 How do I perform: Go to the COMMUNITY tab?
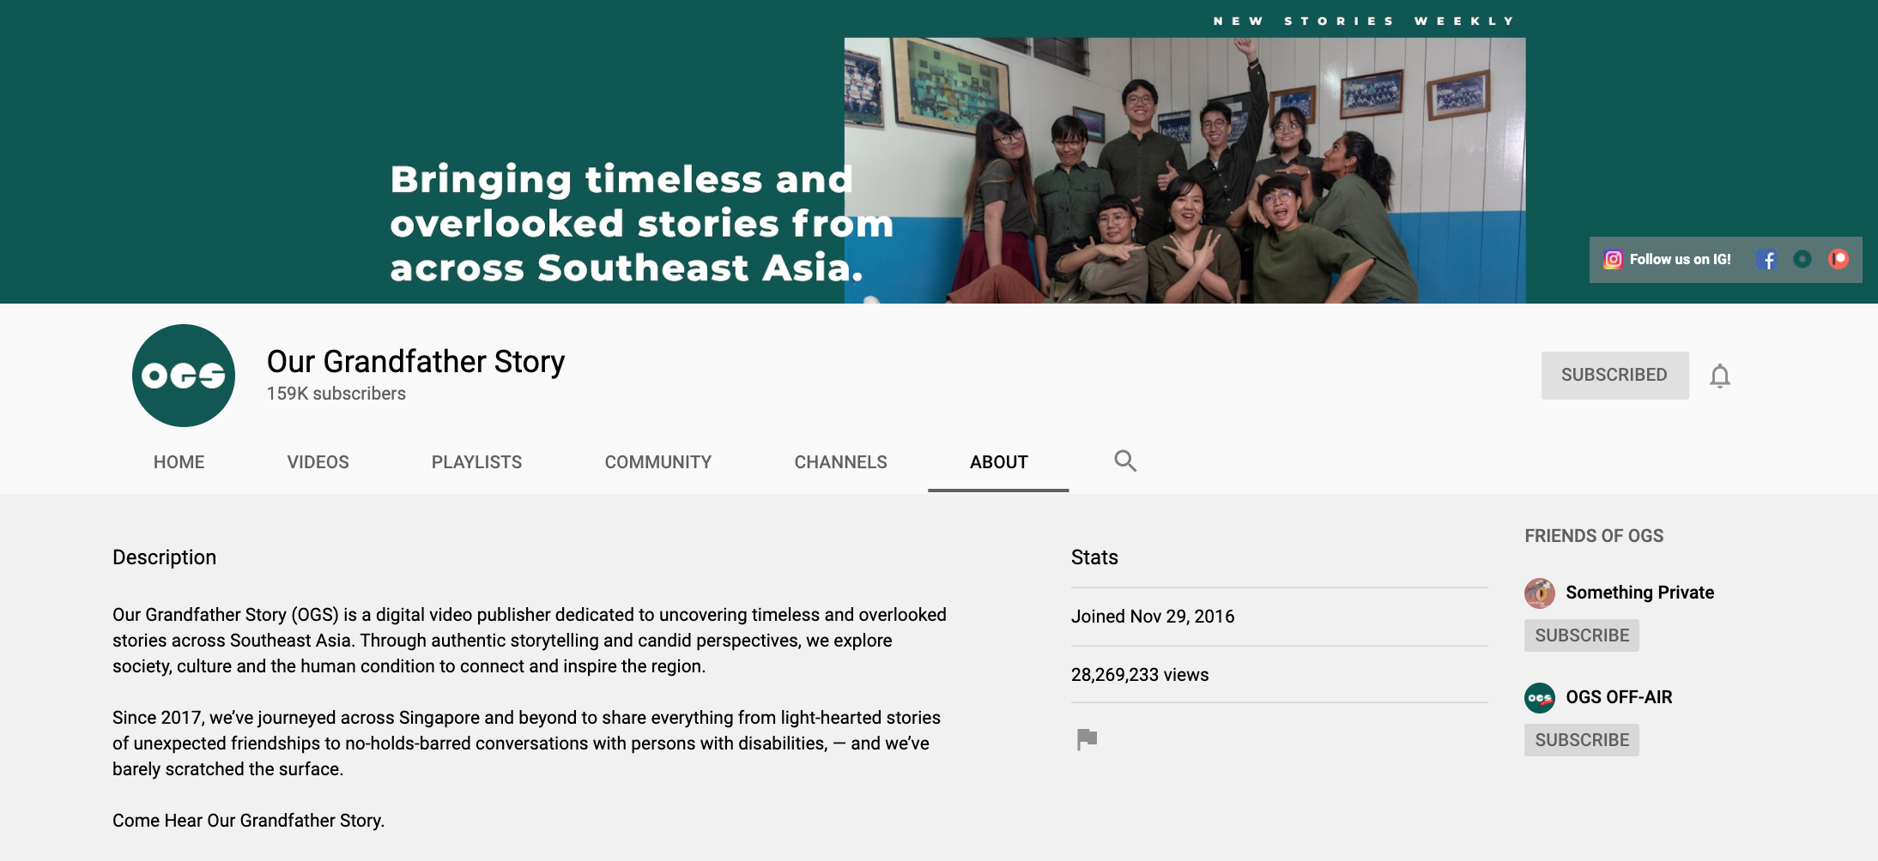(x=657, y=462)
